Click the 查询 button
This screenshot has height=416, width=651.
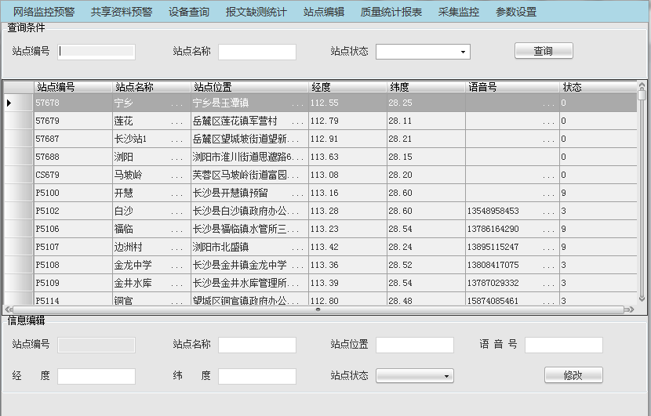[x=544, y=51]
